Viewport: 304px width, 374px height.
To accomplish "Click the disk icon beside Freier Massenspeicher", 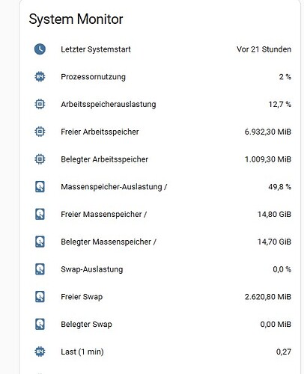I will (40, 214).
